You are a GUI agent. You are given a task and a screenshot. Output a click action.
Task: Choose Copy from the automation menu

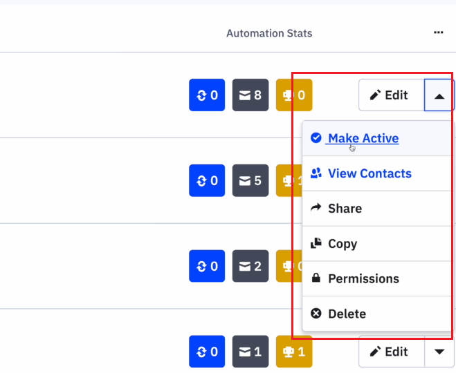click(x=342, y=244)
